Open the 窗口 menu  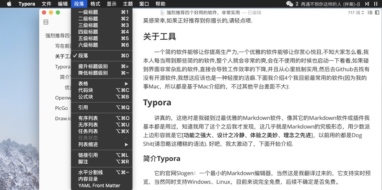[x=144, y=4]
